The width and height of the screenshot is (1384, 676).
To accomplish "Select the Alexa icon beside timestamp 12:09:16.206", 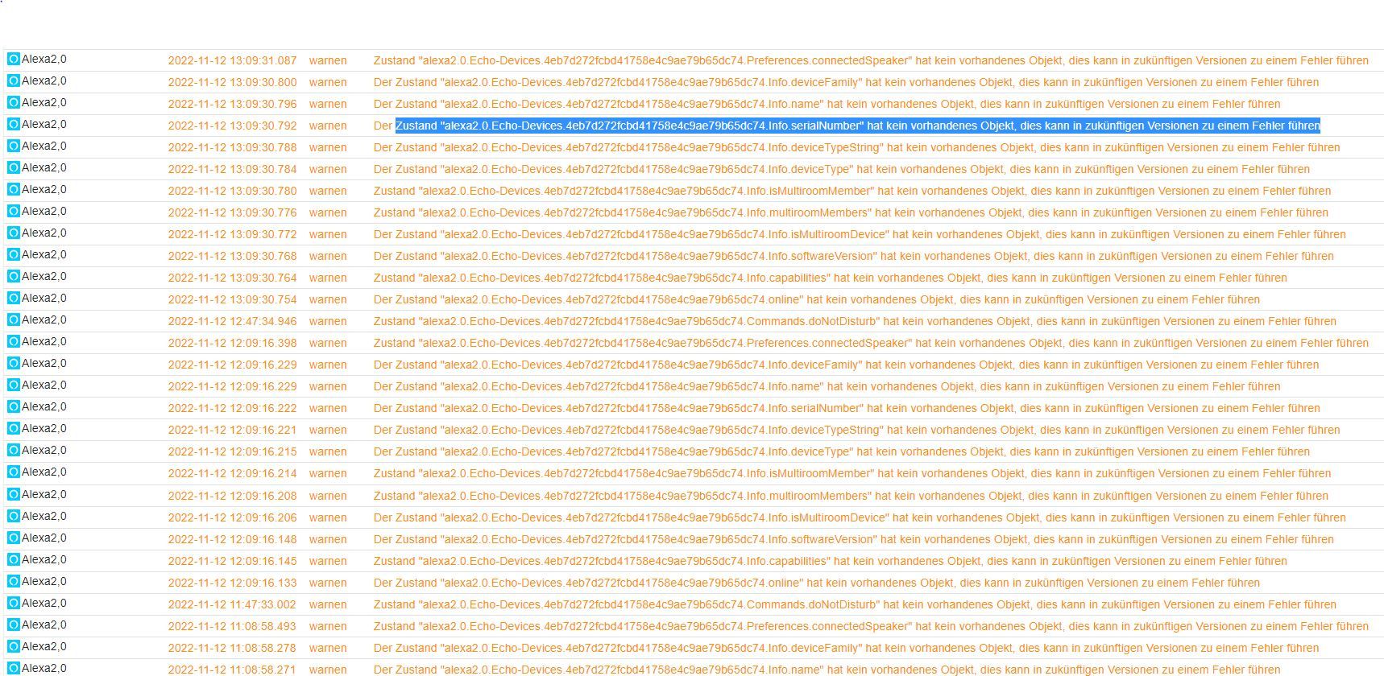I will click(x=14, y=516).
